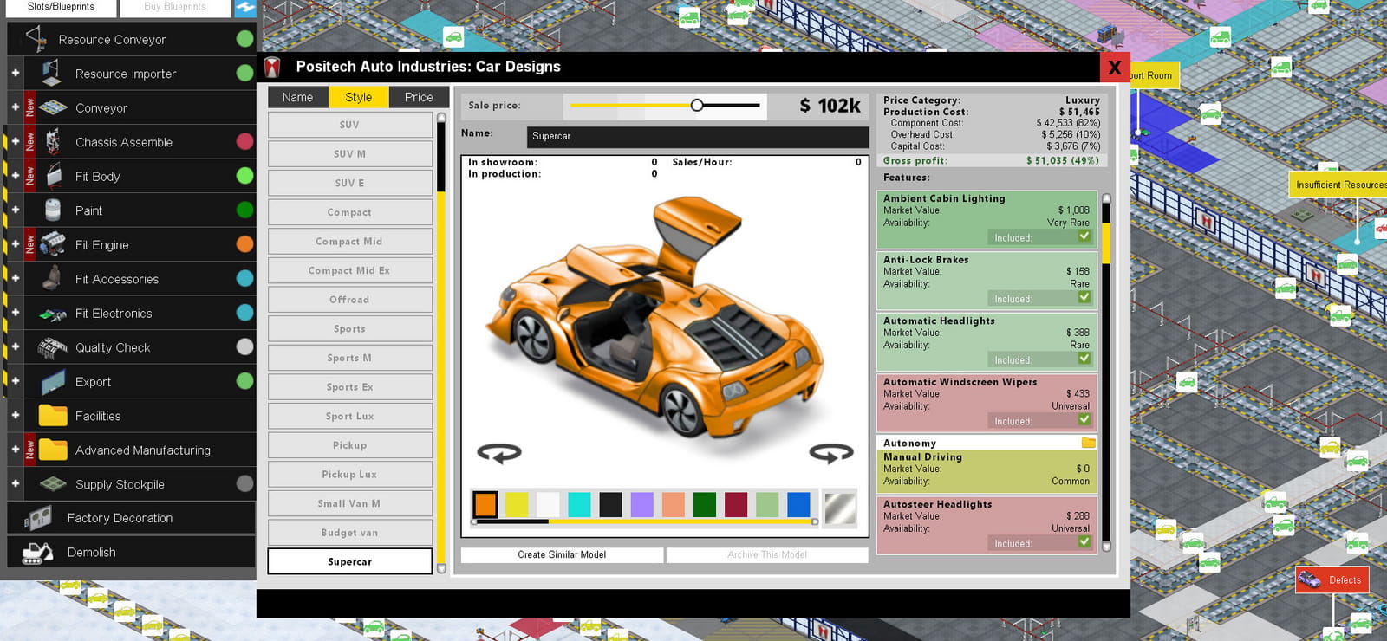
Task: Select the Budget van design
Action: point(350,533)
